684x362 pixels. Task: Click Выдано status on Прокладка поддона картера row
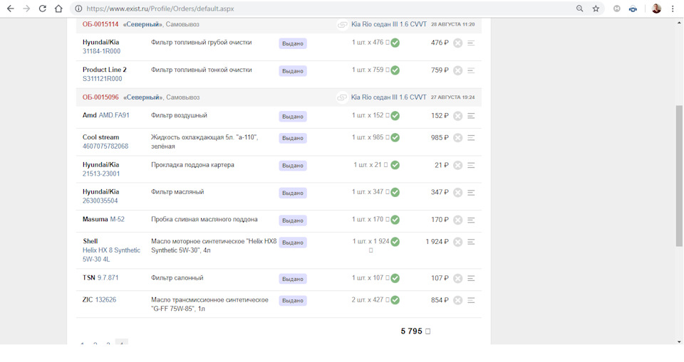(x=293, y=166)
